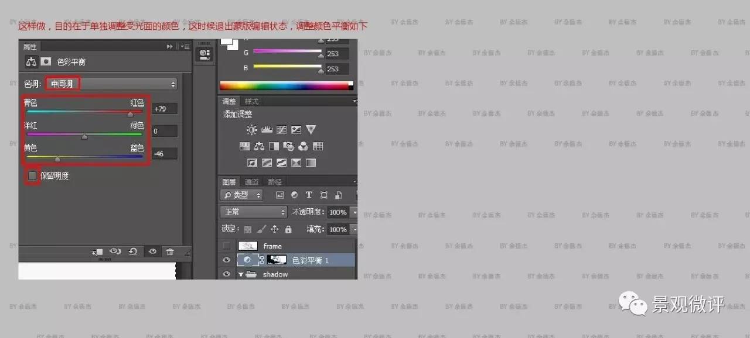Reset adjustment to defaults icon
Screen dimensions: 750x338
(133, 251)
